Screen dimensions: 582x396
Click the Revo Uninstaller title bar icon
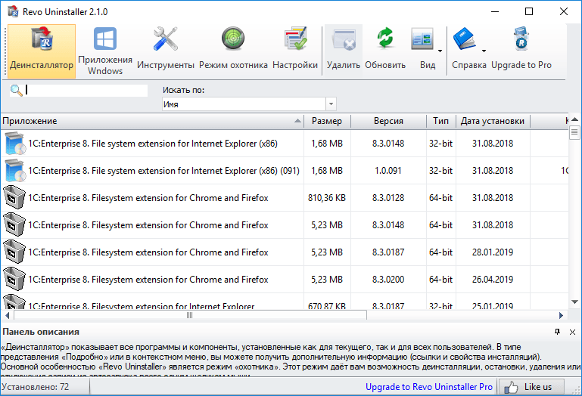13,11
